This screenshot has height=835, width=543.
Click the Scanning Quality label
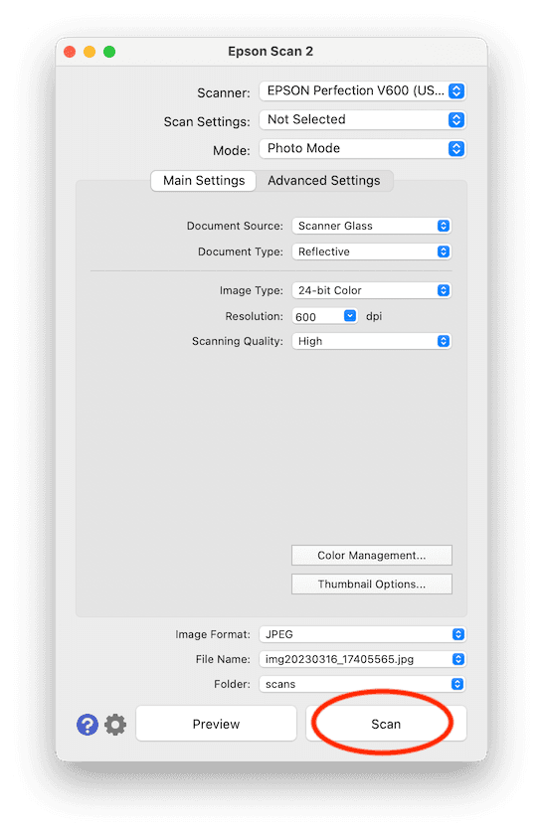237,341
